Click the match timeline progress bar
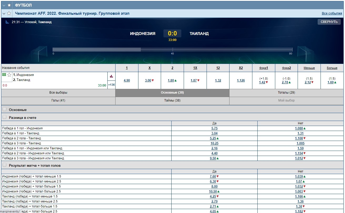Viewport: 345px width, 213px height. pyautogui.click(x=172, y=49)
